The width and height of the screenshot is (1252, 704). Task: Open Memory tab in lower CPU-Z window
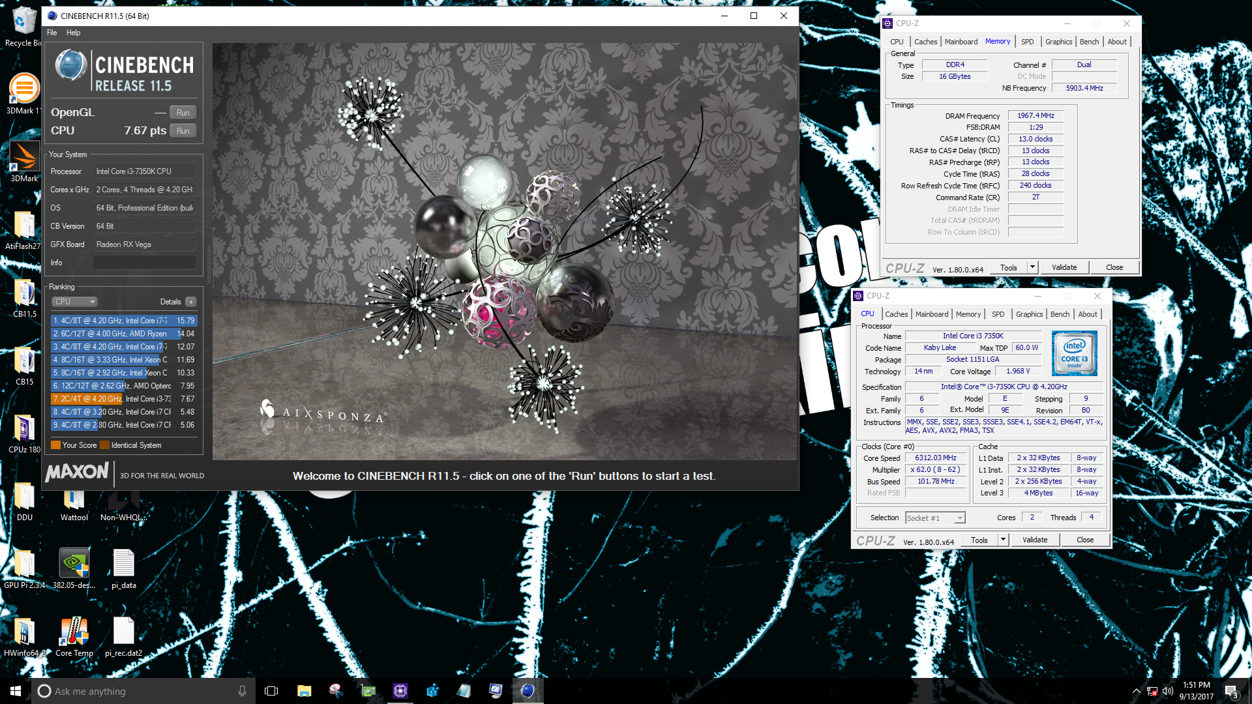click(968, 314)
